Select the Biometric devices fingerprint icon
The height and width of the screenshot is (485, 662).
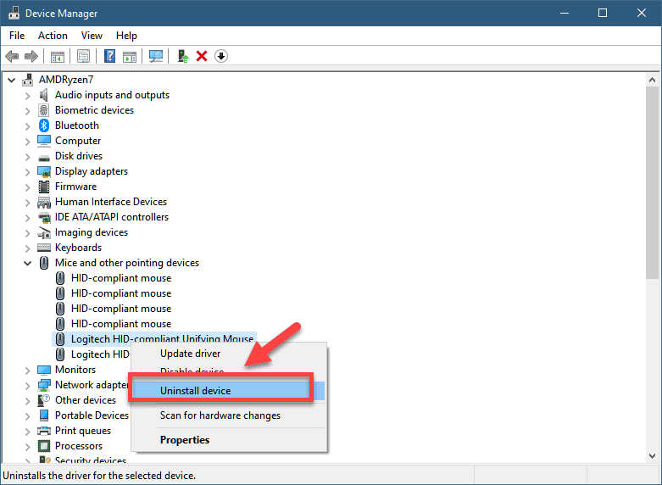click(44, 110)
